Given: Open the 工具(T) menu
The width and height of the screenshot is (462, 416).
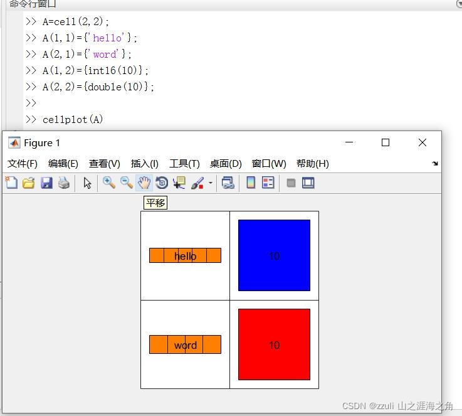Looking at the screenshot, I should click(x=184, y=164).
